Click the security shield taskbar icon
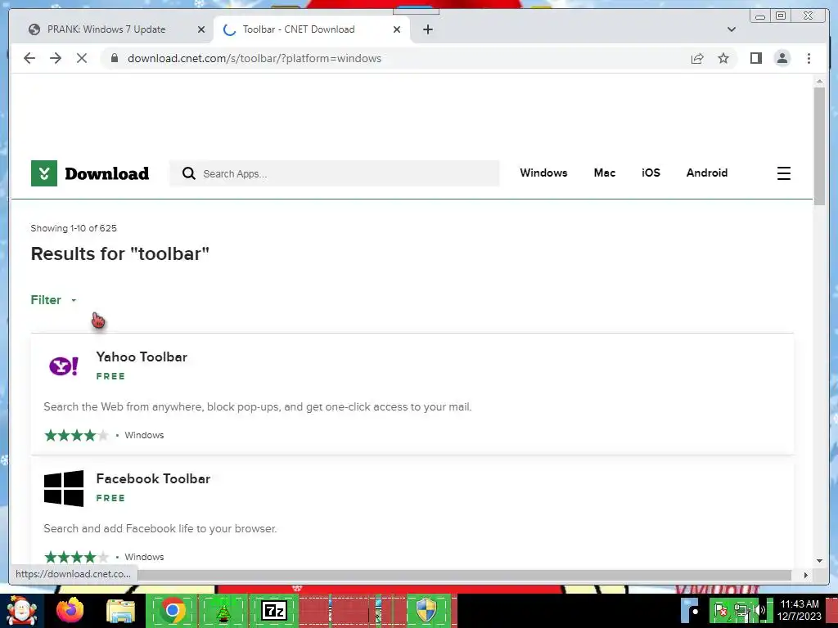The image size is (838, 628). 426,610
